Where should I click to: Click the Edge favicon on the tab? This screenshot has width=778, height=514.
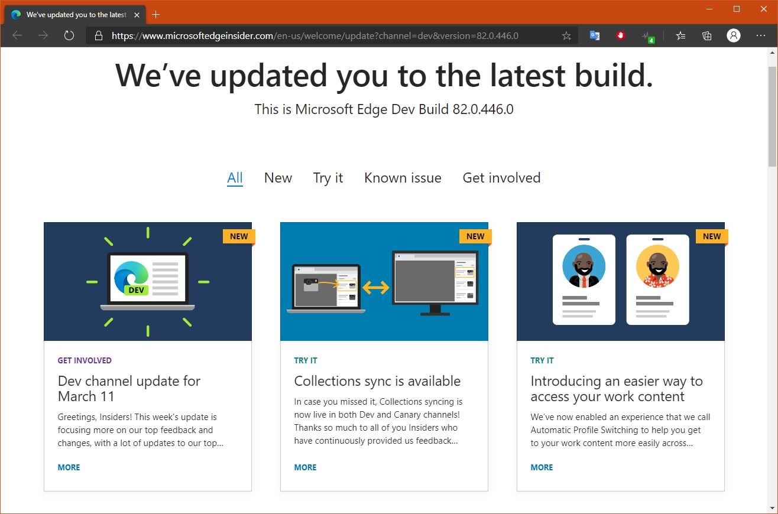16,15
